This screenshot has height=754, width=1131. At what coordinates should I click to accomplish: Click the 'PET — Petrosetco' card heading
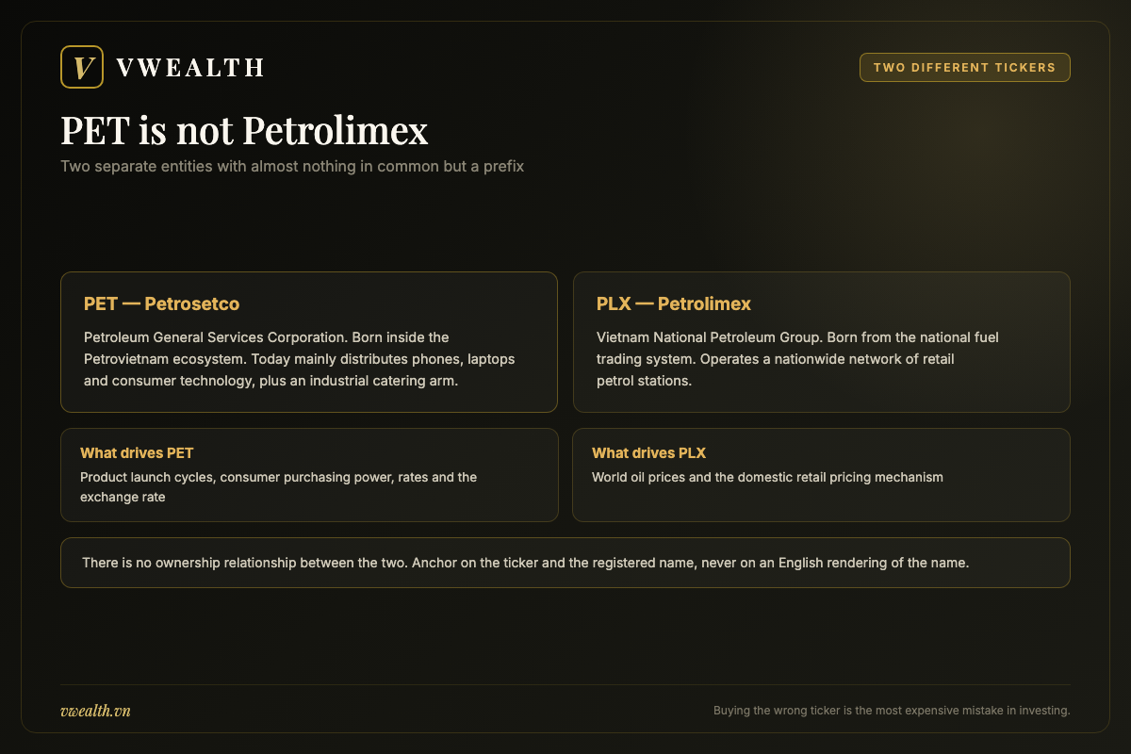click(x=161, y=303)
